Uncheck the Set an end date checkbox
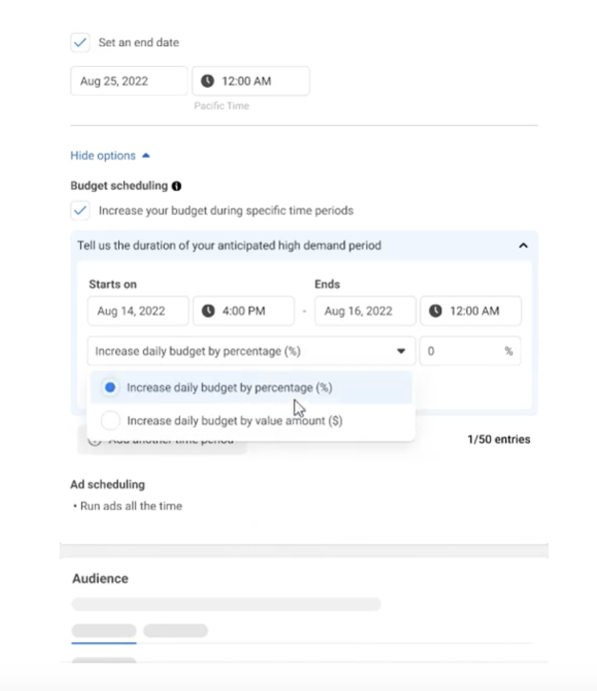 click(x=80, y=43)
